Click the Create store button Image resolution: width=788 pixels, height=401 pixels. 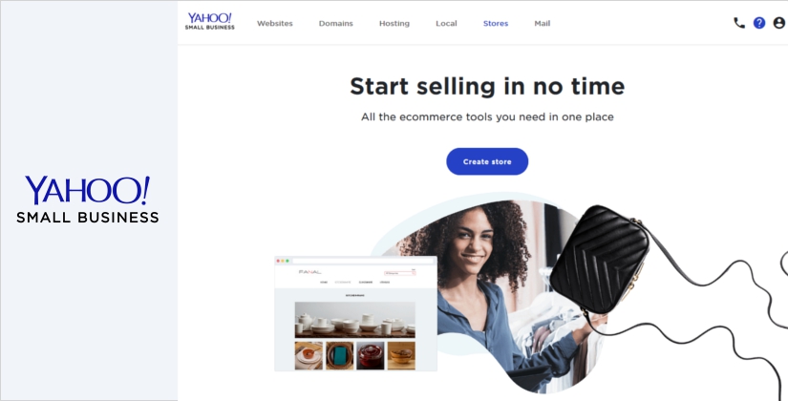487,161
